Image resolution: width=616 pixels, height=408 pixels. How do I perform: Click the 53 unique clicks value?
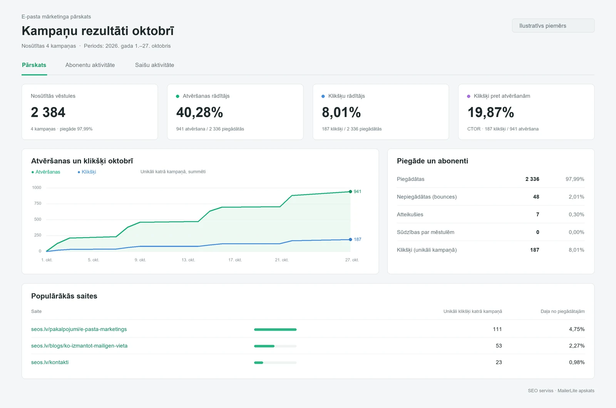(499, 346)
